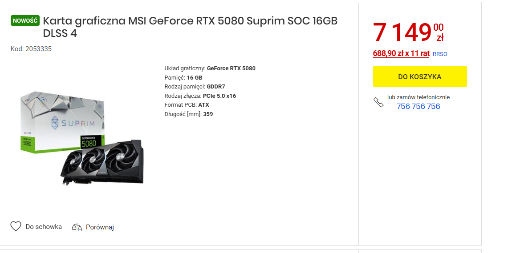524x253 pixels.
Task: Click the compare scales icon
Action: (77, 227)
